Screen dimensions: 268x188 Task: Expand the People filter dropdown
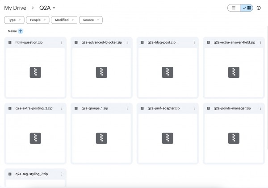pos(38,20)
